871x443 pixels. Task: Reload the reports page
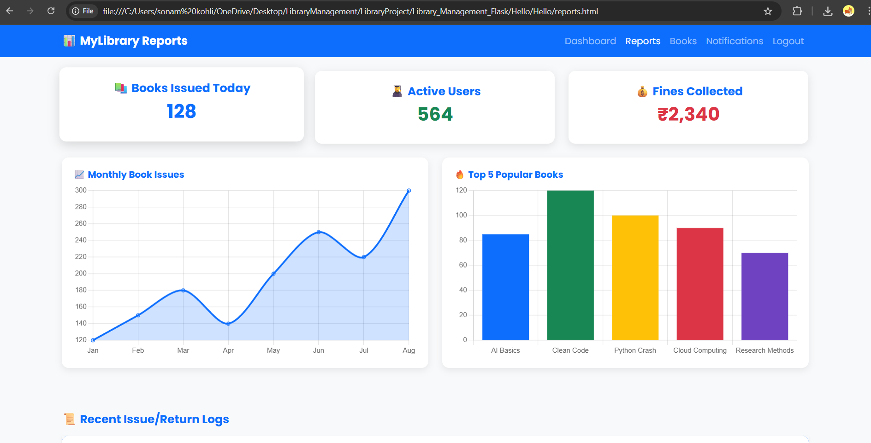point(51,11)
